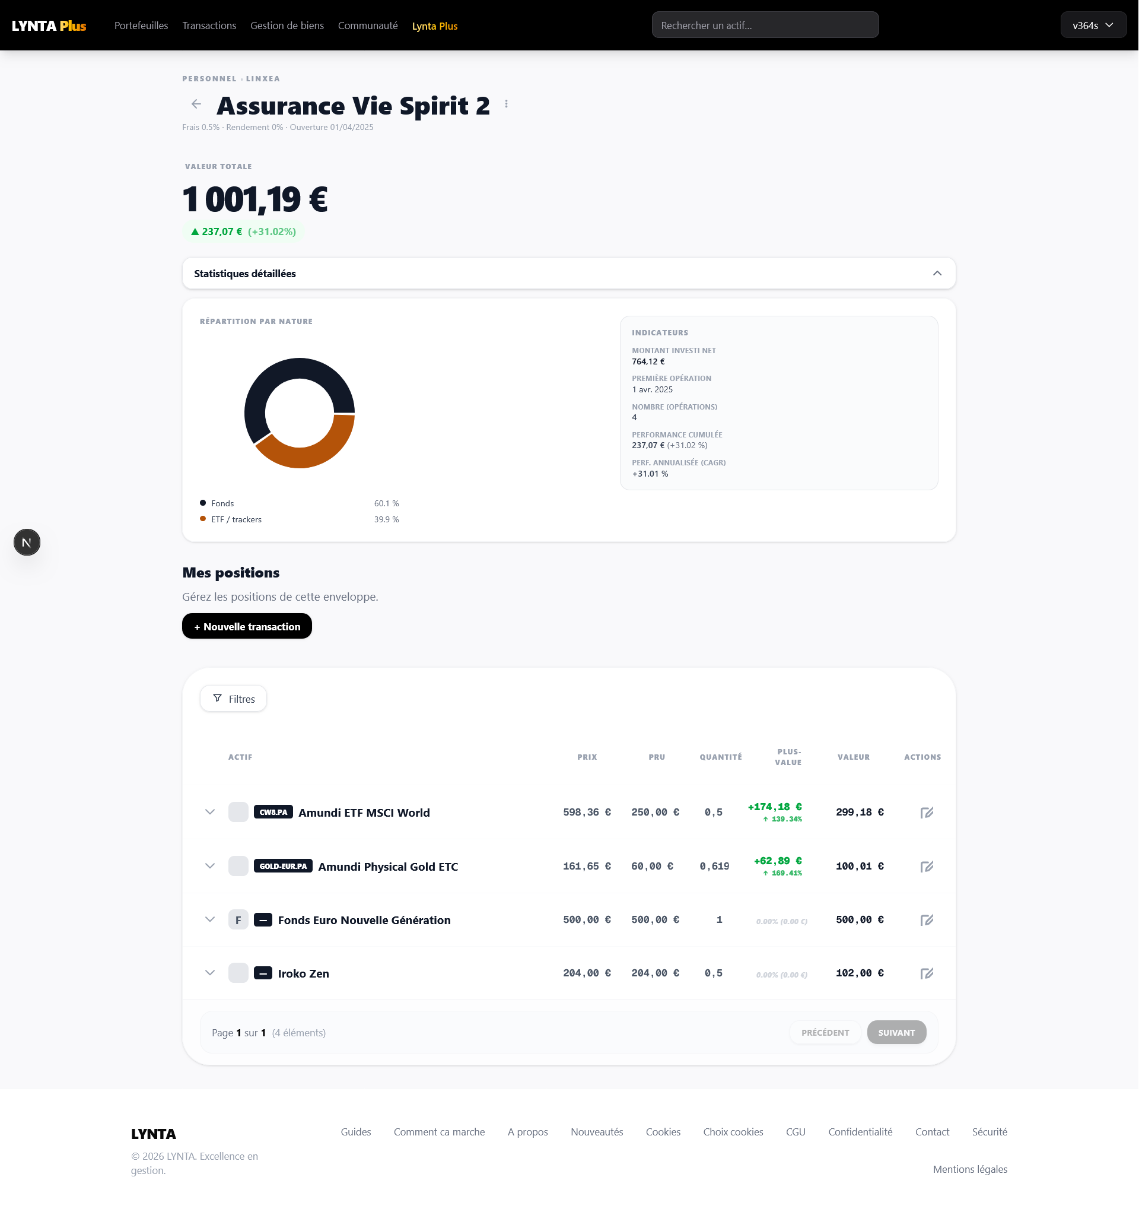Open the Filtres filter button
This screenshot has width=1139, height=1212.
[x=233, y=699]
